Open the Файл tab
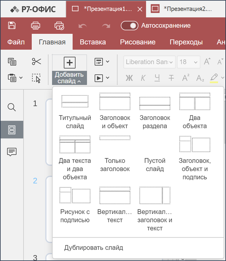 (16, 42)
